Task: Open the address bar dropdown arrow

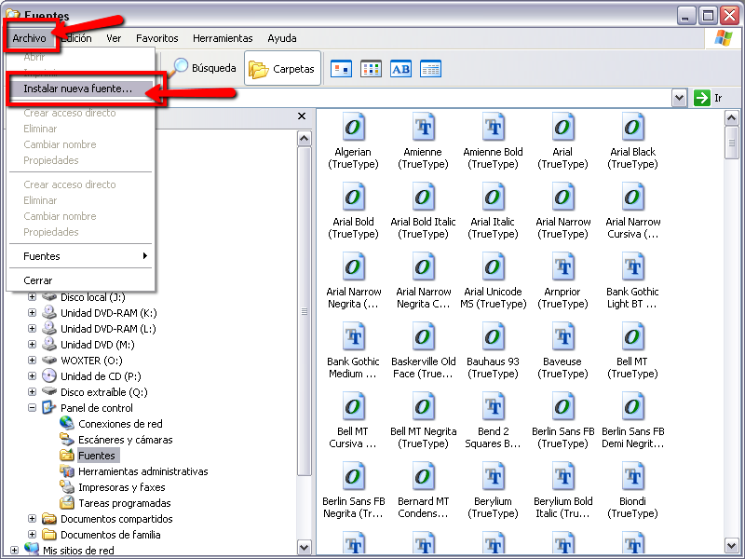Action: coord(680,98)
